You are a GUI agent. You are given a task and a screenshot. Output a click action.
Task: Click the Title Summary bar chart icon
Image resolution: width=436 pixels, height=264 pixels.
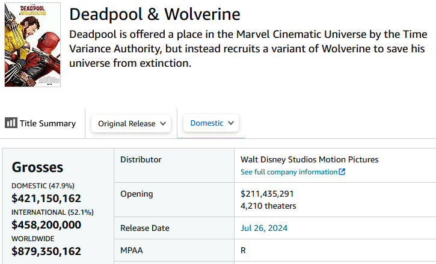[11, 123]
